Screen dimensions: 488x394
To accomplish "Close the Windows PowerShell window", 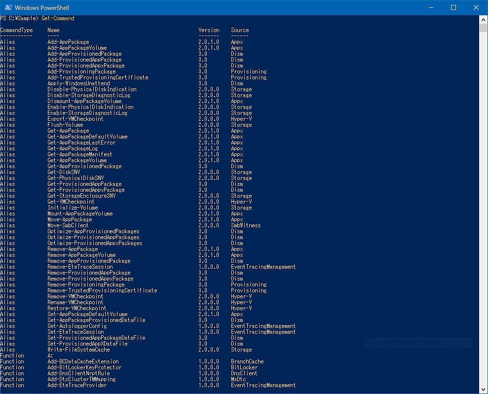I will point(476,7).
